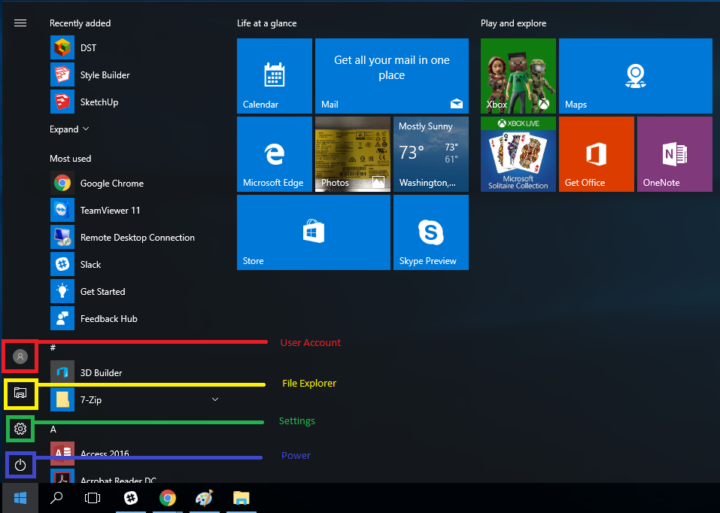Open SketchUp from Recently added

[99, 102]
